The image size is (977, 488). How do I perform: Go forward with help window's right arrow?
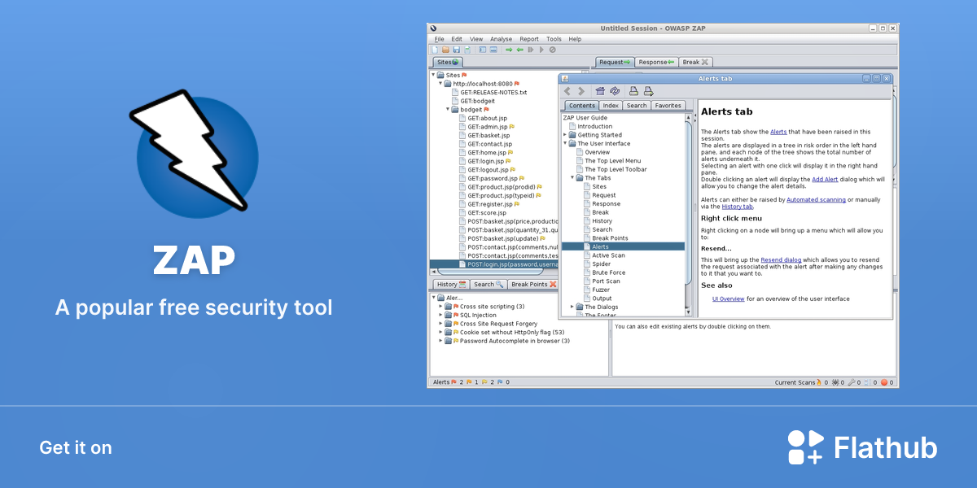581,91
